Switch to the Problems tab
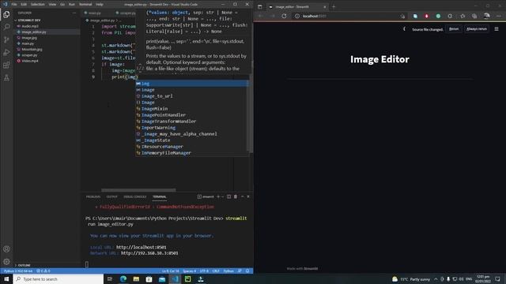The height and width of the screenshot is (284, 506). 93,196
